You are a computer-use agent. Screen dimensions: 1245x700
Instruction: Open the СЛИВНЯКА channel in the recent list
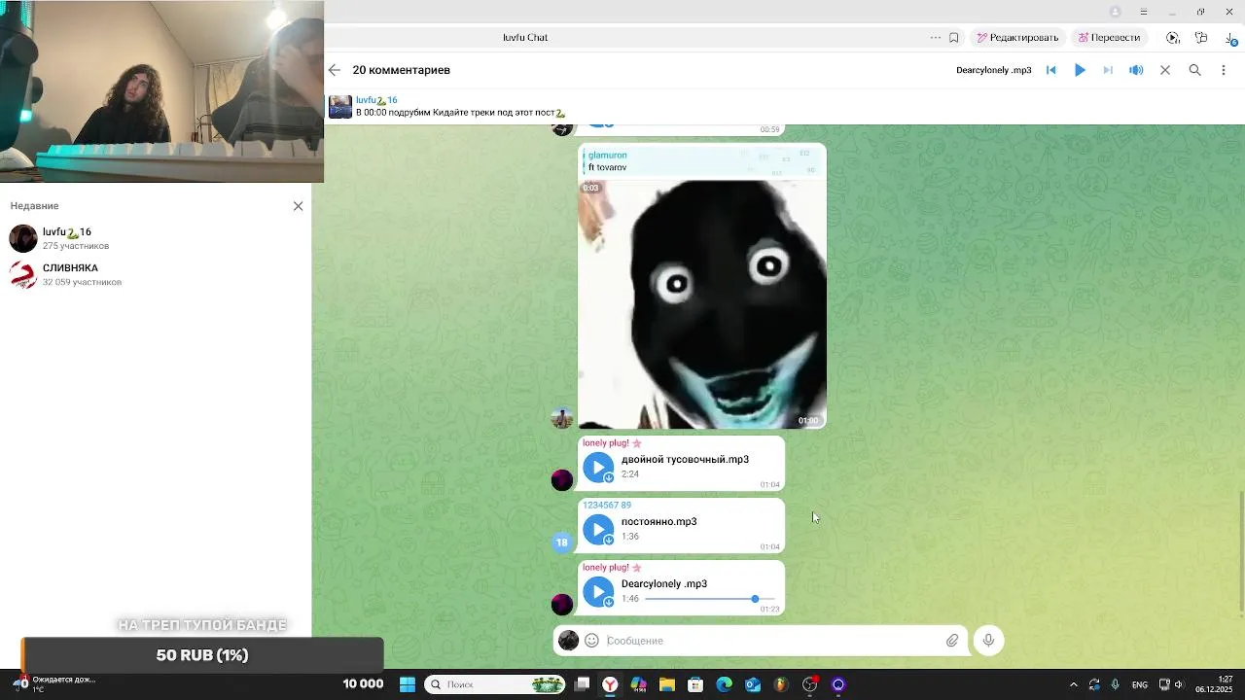click(156, 274)
